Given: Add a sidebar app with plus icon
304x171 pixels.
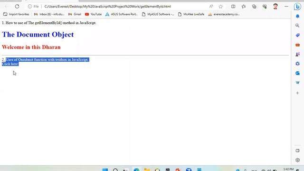Looking at the screenshot, I should (298, 93).
